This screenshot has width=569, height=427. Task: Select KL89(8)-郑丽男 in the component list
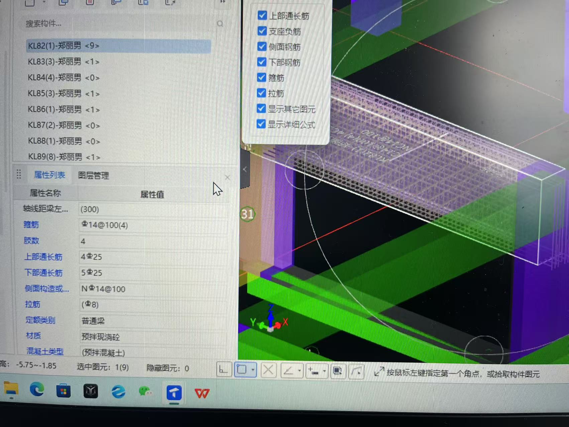tap(64, 157)
